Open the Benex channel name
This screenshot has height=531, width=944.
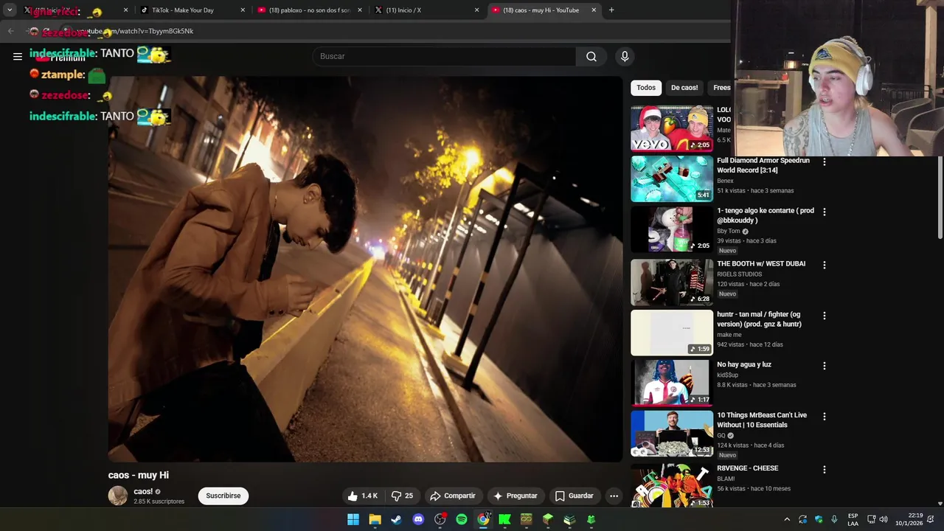pos(725,181)
